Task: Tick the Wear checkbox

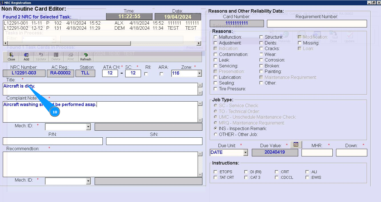Action: click(x=261, y=54)
